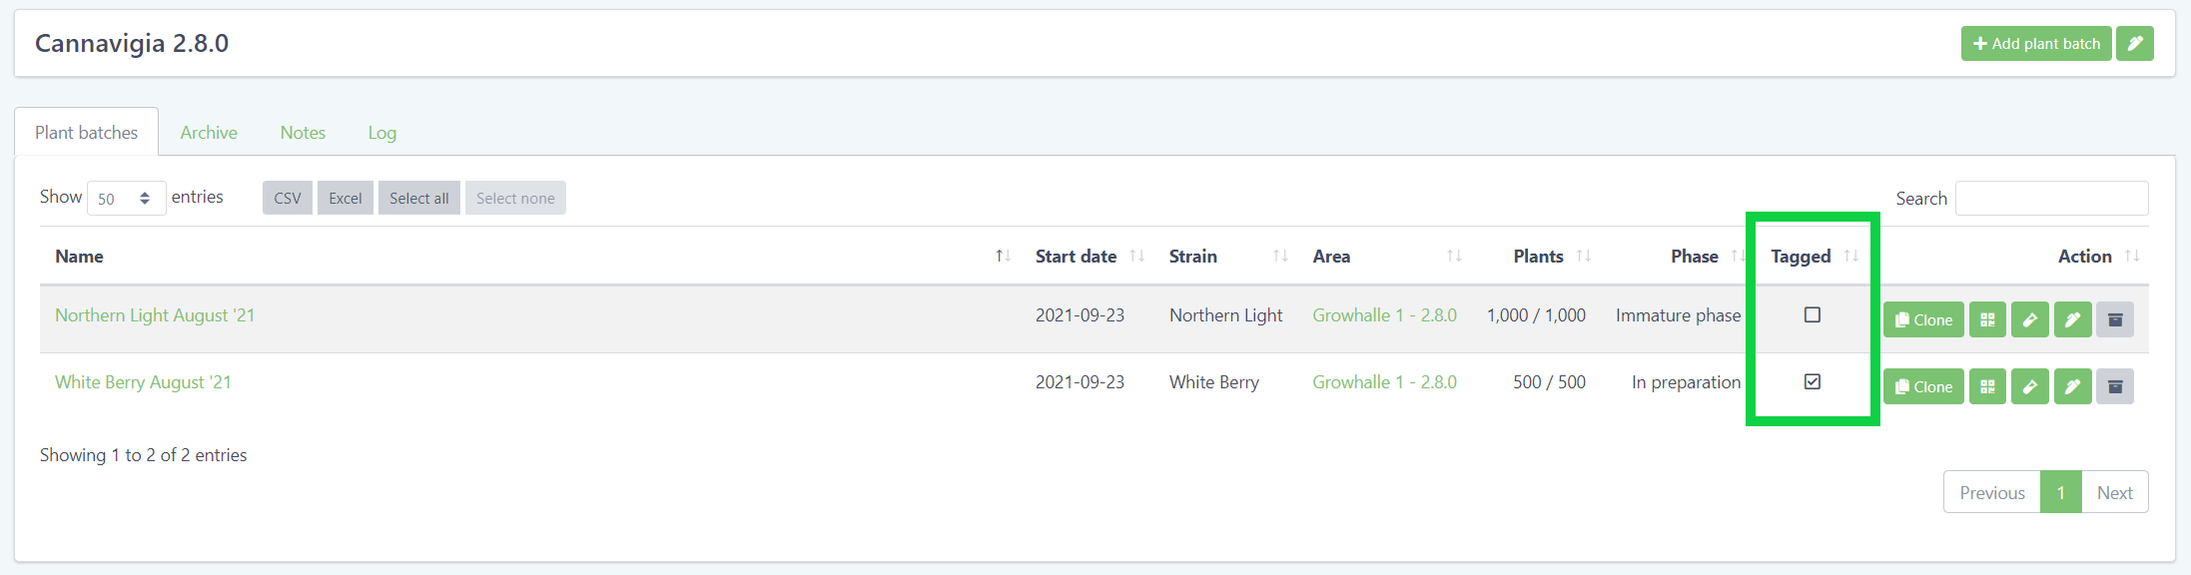Export the table with CSV button
Screen dimensions: 2191x575
coord(288,199)
